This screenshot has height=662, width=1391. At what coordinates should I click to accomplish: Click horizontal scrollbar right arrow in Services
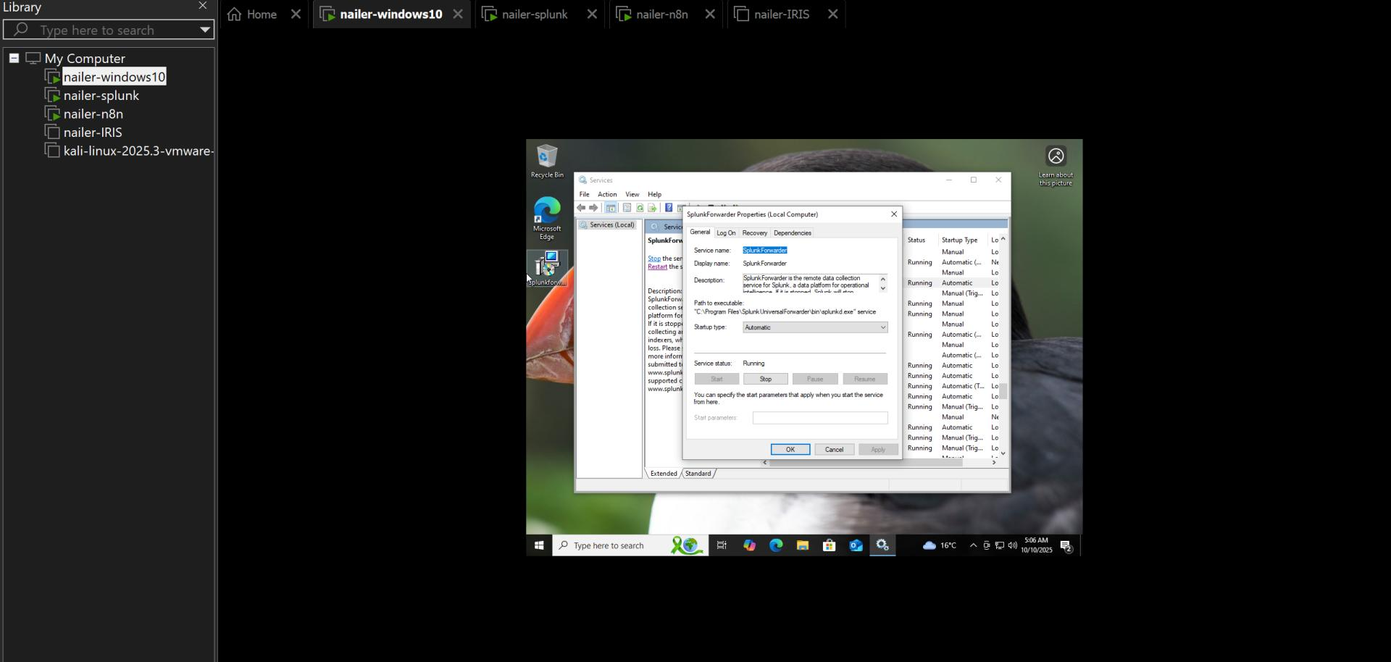[x=994, y=463]
